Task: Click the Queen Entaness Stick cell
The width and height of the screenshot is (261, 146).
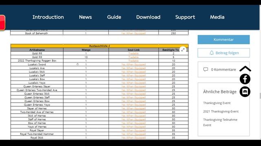Action: coord(37,94)
